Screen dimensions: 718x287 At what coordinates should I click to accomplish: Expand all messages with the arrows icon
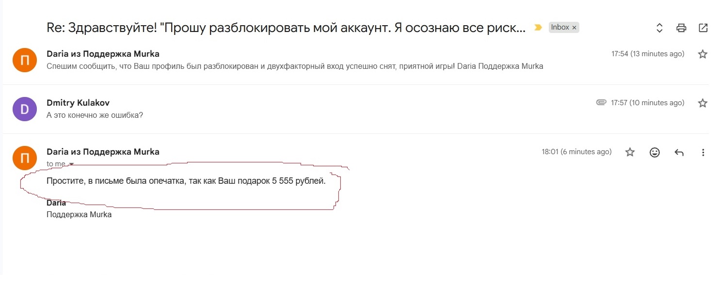tap(659, 28)
